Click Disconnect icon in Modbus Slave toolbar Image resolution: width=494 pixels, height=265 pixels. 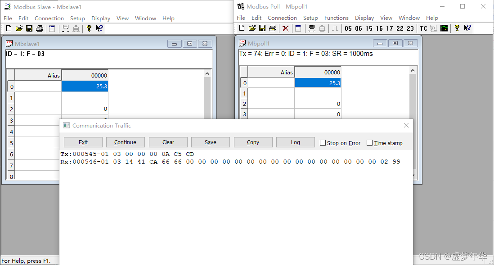(76, 29)
